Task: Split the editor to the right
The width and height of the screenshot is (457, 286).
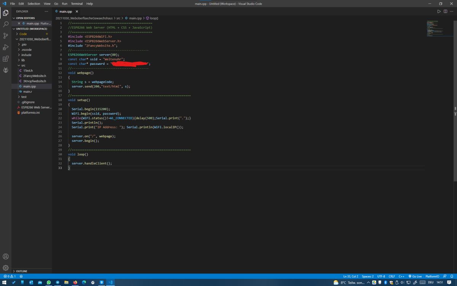Action: click(x=445, y=11)
